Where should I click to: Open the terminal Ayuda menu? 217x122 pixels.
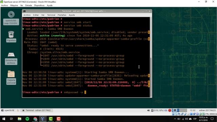pos(72,15)
